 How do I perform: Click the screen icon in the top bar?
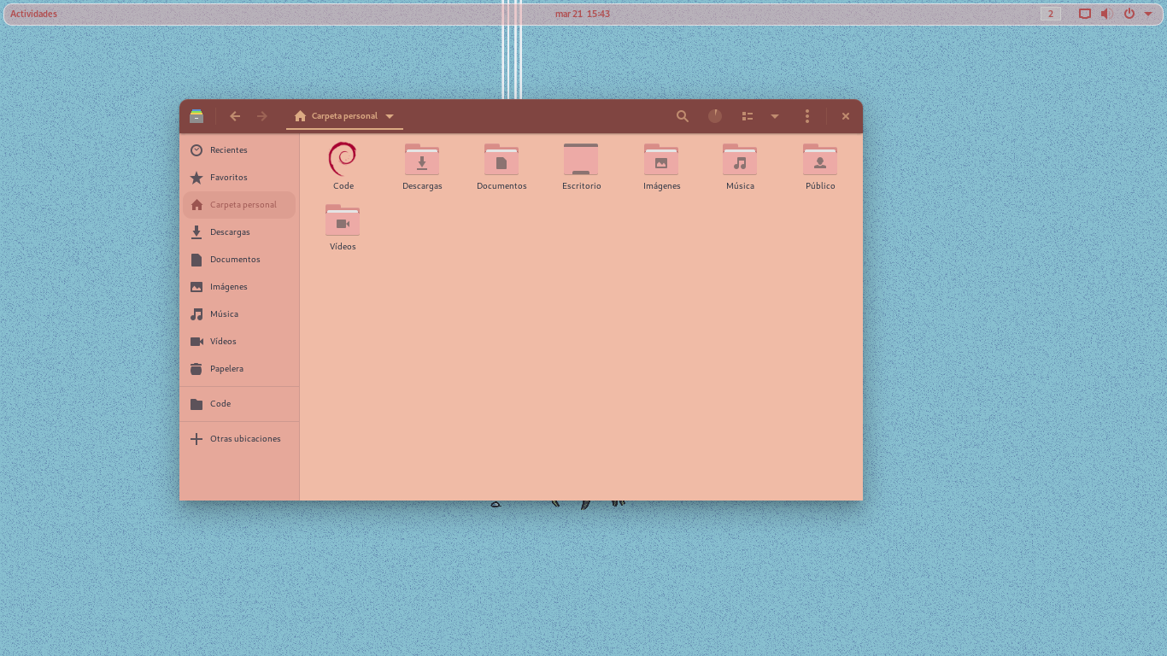[x=1085, y=14]
